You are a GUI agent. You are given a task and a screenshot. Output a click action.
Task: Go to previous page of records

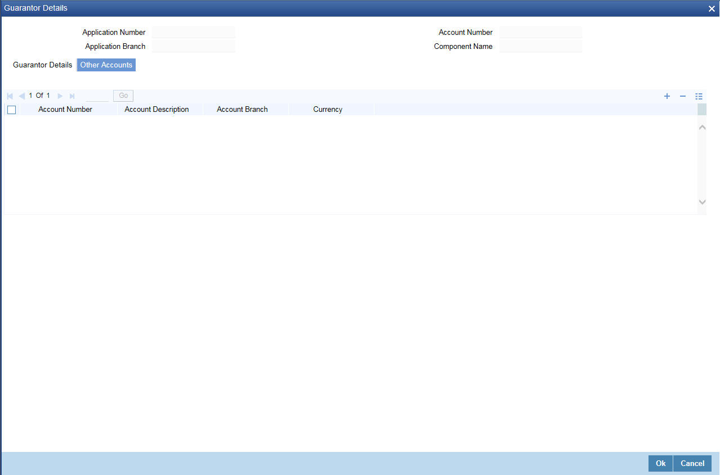coord(21,96)
